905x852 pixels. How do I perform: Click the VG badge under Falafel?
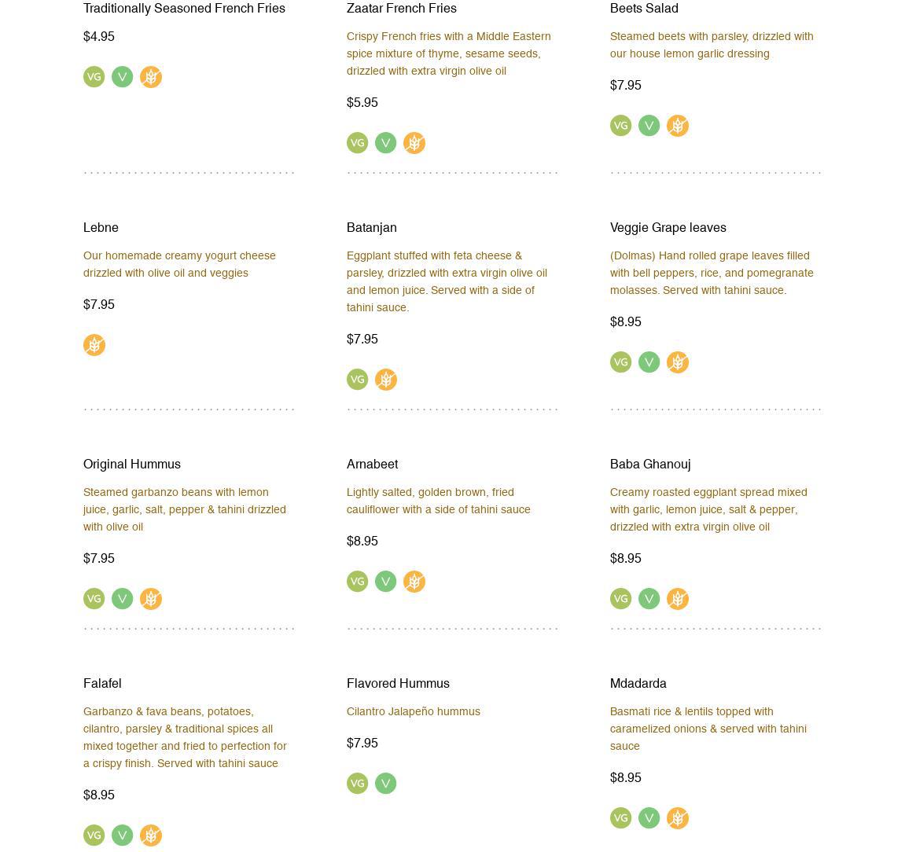[94, 835]
